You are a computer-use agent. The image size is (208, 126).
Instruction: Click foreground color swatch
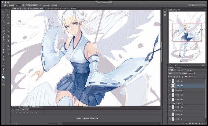(x=3, y=77)
